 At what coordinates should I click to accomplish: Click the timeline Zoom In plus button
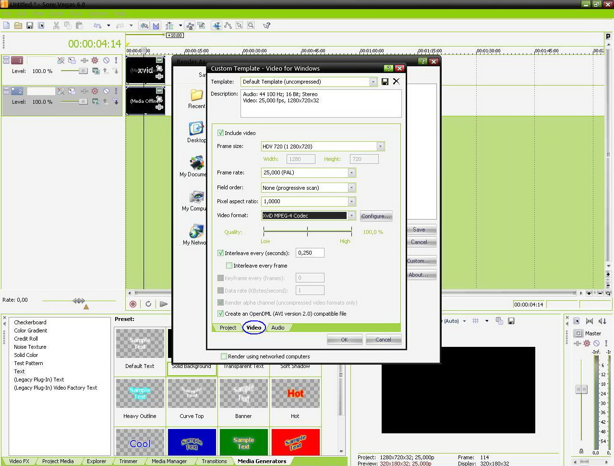tap(589, 293)
